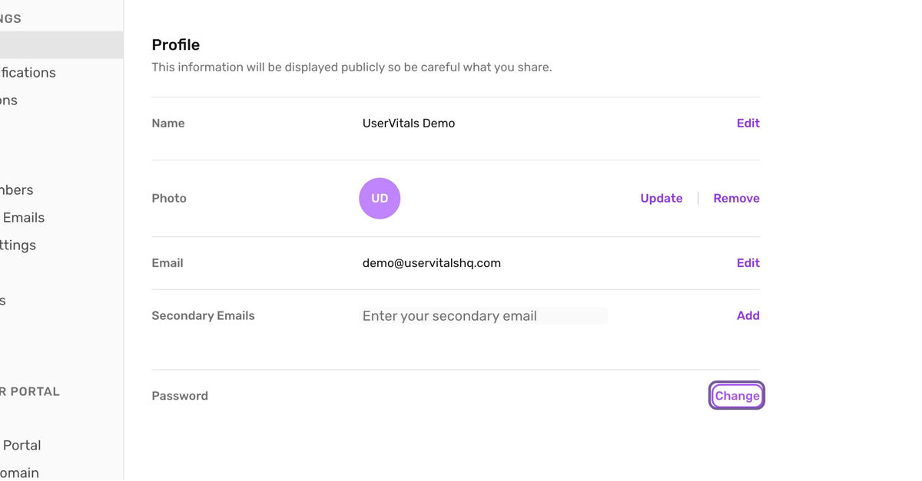Click the Password row label
The height and width of the screenshot is (481, 922).
180,396
